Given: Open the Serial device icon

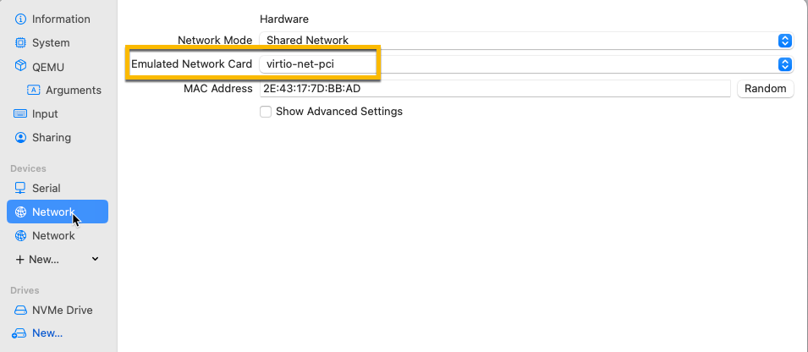Looking at the screenshot, I should point(20,188).
